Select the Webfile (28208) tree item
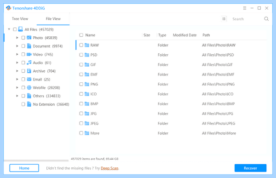This screenshot has height=178, width=276. click(46, 87)
